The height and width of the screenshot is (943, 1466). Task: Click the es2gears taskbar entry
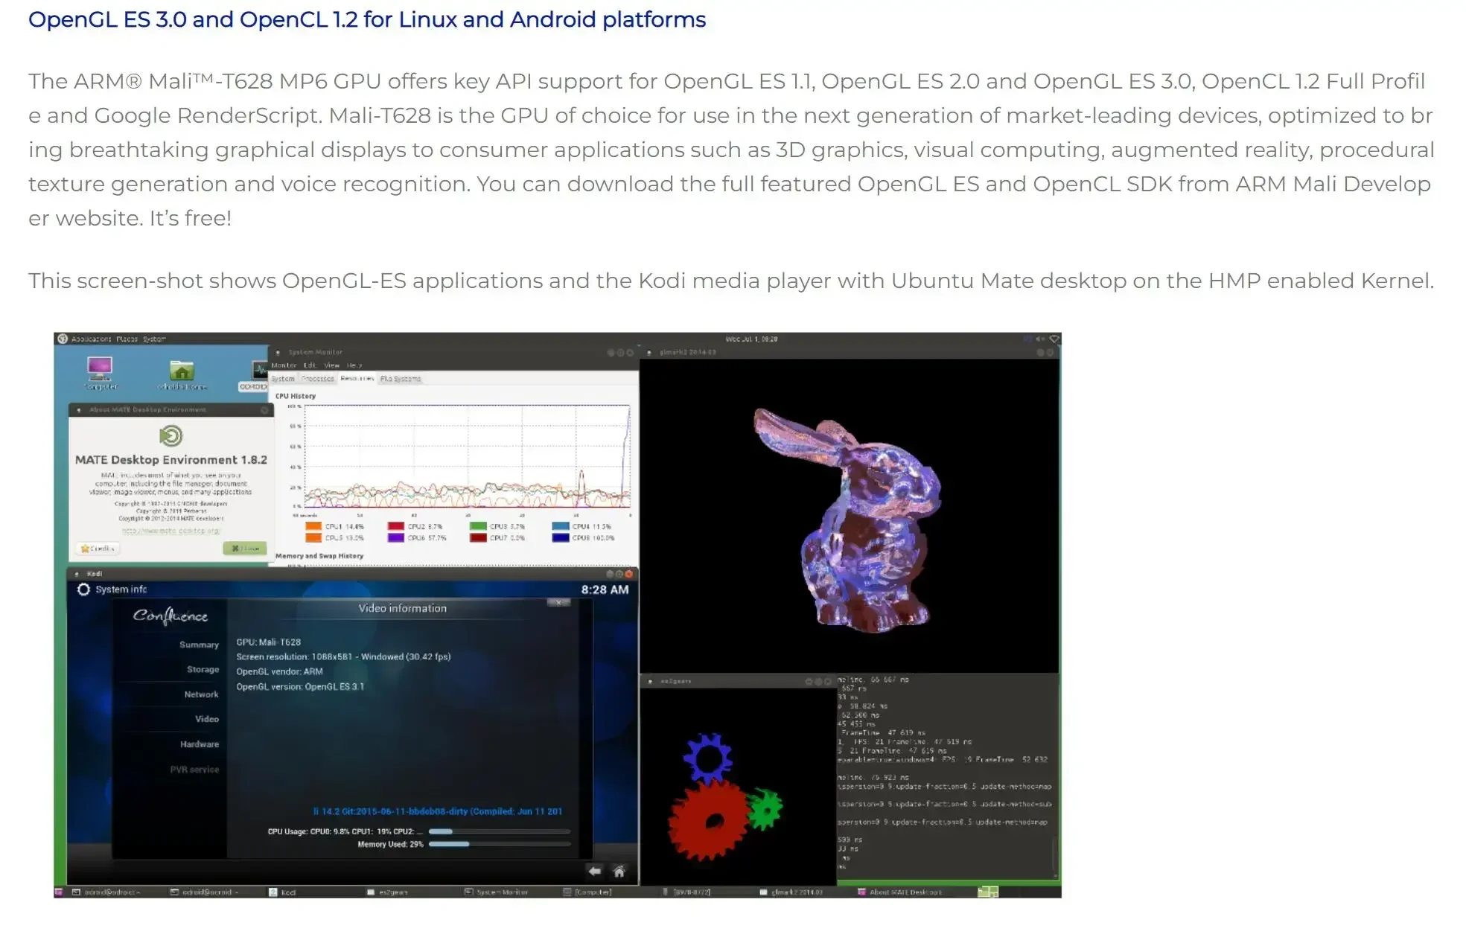[388, 892]
